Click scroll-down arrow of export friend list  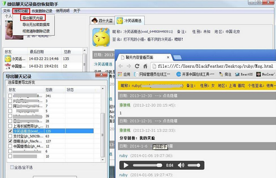click(103, 160)
